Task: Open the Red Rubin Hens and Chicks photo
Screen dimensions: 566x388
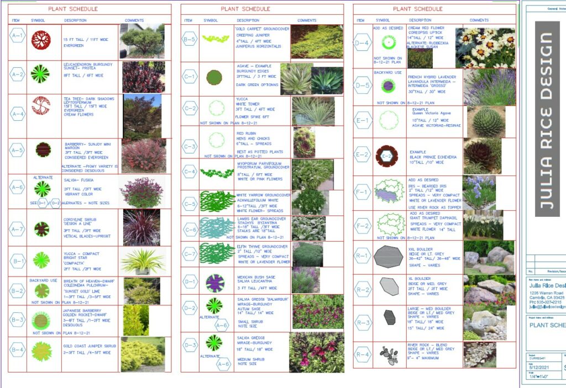Action: [305, 142]
